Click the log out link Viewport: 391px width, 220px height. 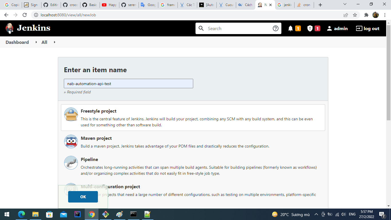click(x=368, y=28)
